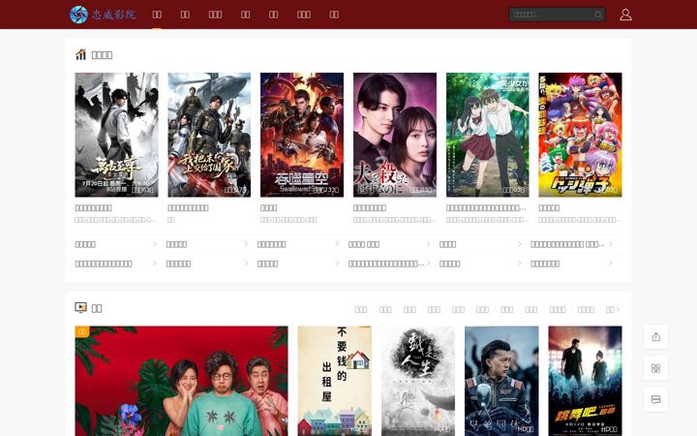This screenshot has width=697, height=436.
Task: Open the soldiers and helicopter poster
Action: point(209,135)
